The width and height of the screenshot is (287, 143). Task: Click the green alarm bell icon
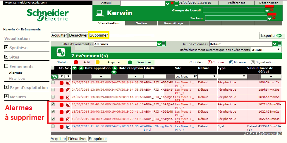click(x=61, y=53)
